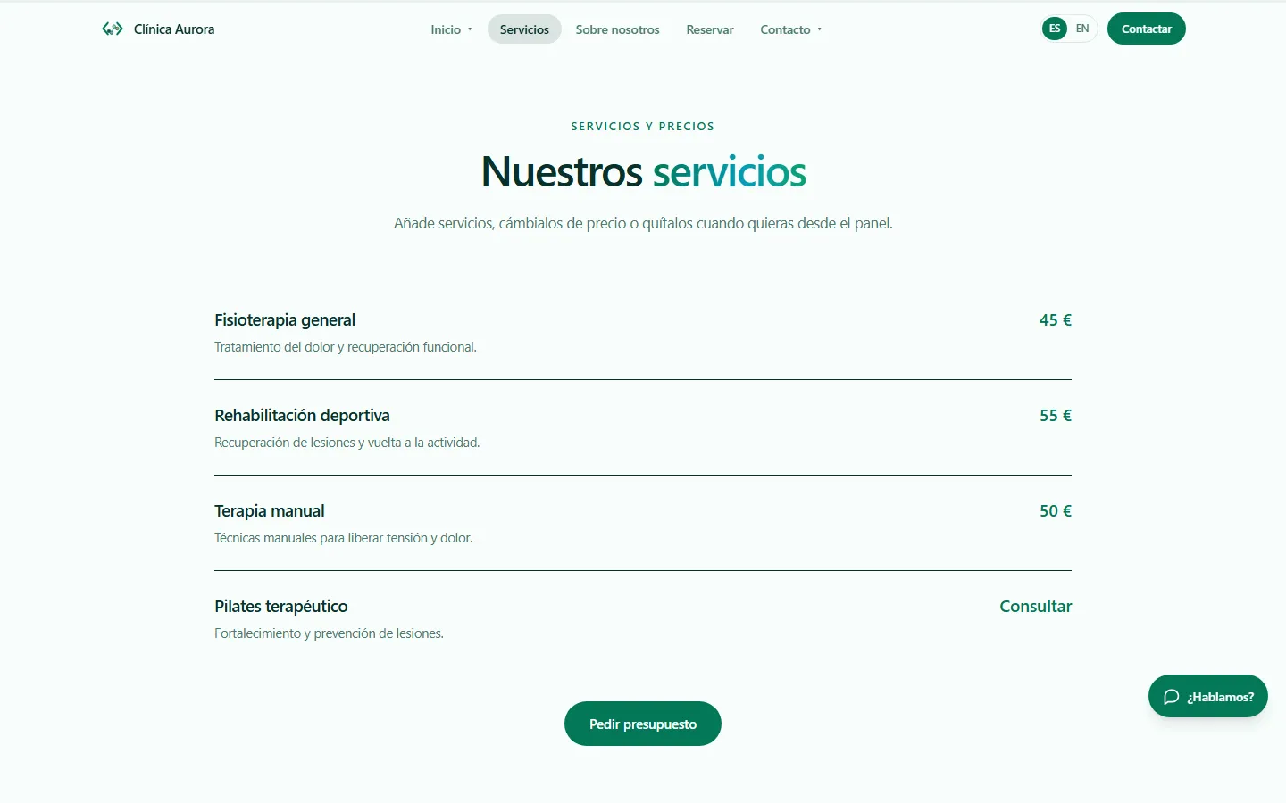The image size is (1286, 803).
Task: Click description 'Tratamiento del dolor y recuperación funcional.'
Action: [x=346, y=347]
